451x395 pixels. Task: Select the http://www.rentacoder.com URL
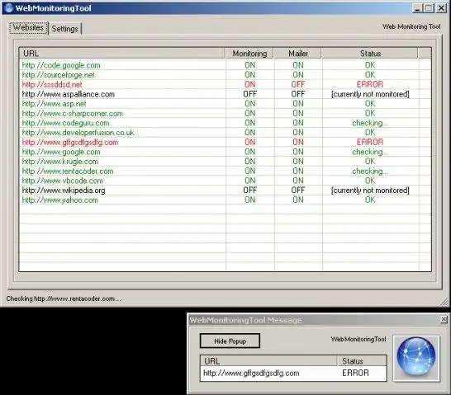pos(68,171)
